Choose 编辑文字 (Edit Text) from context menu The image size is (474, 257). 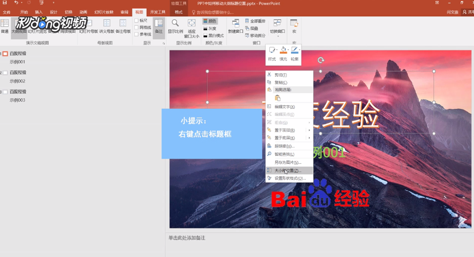point(289,107)
